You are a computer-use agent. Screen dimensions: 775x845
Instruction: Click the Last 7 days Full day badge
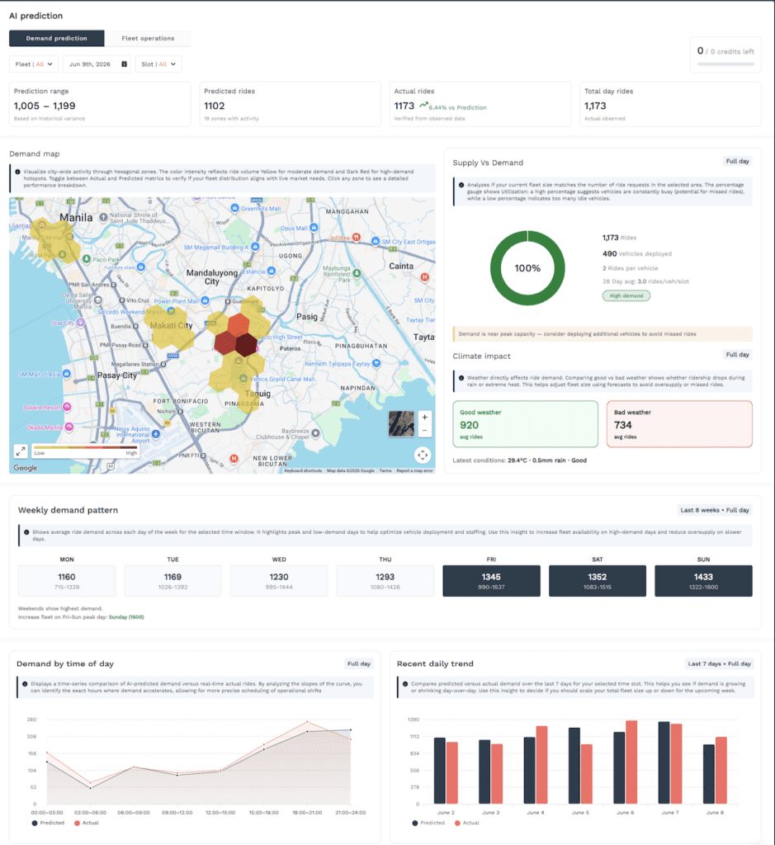pos(719,663)
